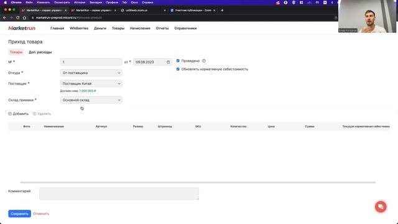Viewport: 398px width, 224px height.
Task: Click the supplier debt amount 1 000 000 ₽
Action: [88, 91]
